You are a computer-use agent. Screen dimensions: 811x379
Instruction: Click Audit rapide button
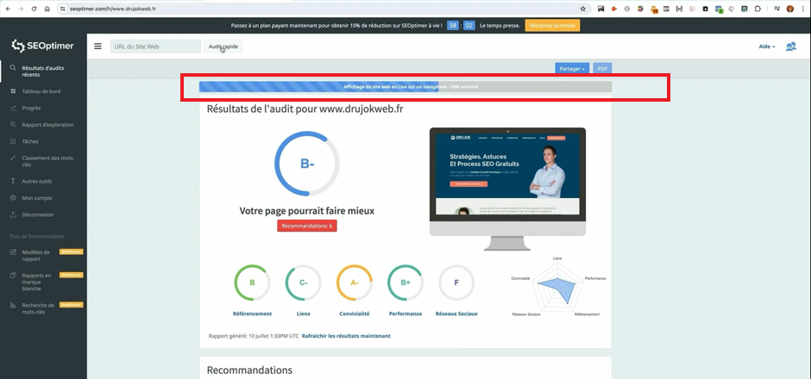pos(223,47)
